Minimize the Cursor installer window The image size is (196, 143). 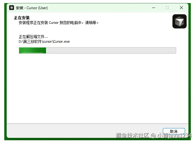click(x=154, y=8)
